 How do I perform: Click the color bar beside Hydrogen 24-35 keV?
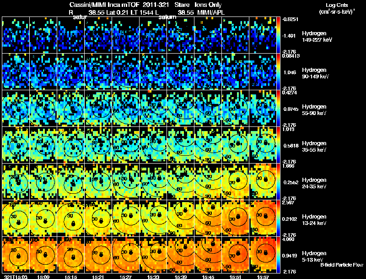click(279, 182)
